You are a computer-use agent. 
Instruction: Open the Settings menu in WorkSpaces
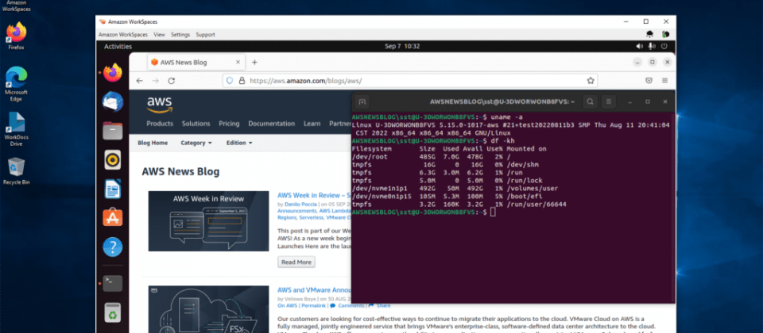[x=180, y=35]
